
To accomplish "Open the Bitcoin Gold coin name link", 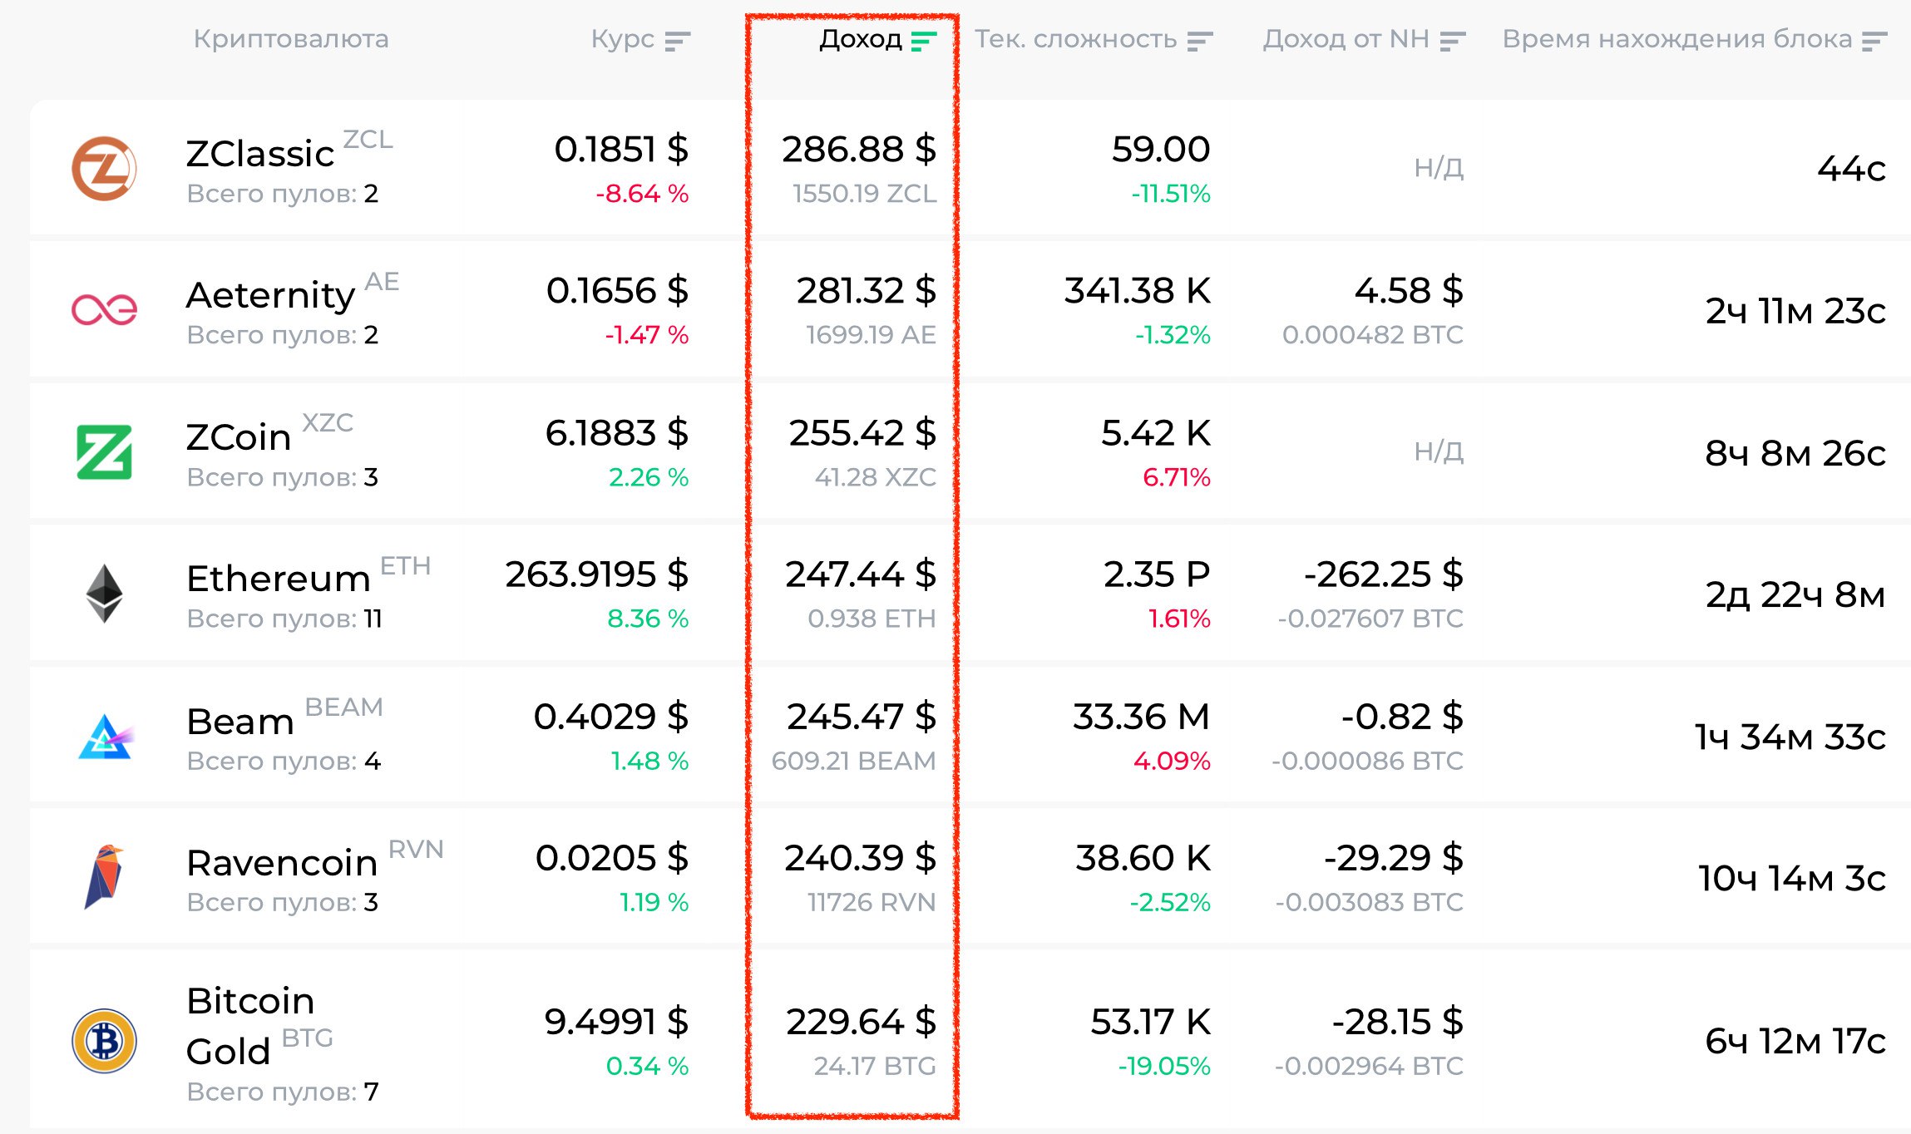I will (x=250, y=1026).
